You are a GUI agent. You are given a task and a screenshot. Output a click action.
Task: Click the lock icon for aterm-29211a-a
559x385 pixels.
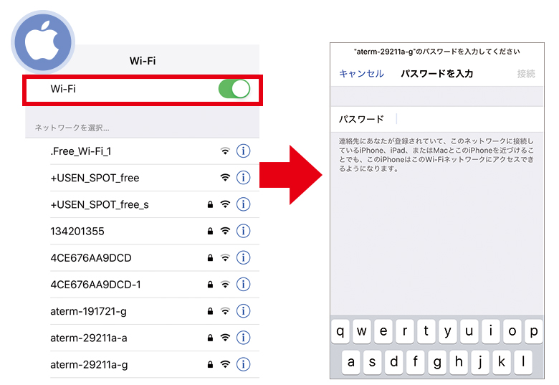[210, 338]
